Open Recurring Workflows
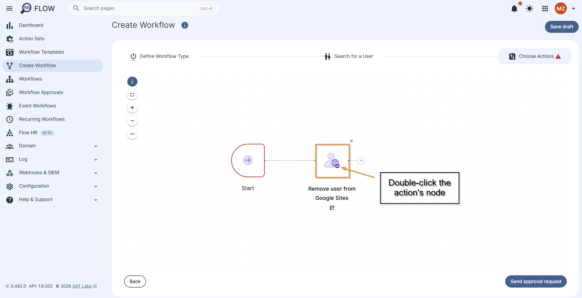 point(53,119)
